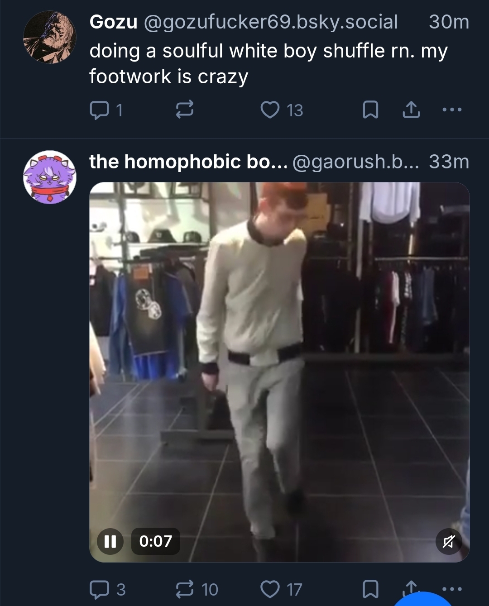This screenshot has width=489, height=606.
Task: Bookmark the video post
Action: pos(370,589)
